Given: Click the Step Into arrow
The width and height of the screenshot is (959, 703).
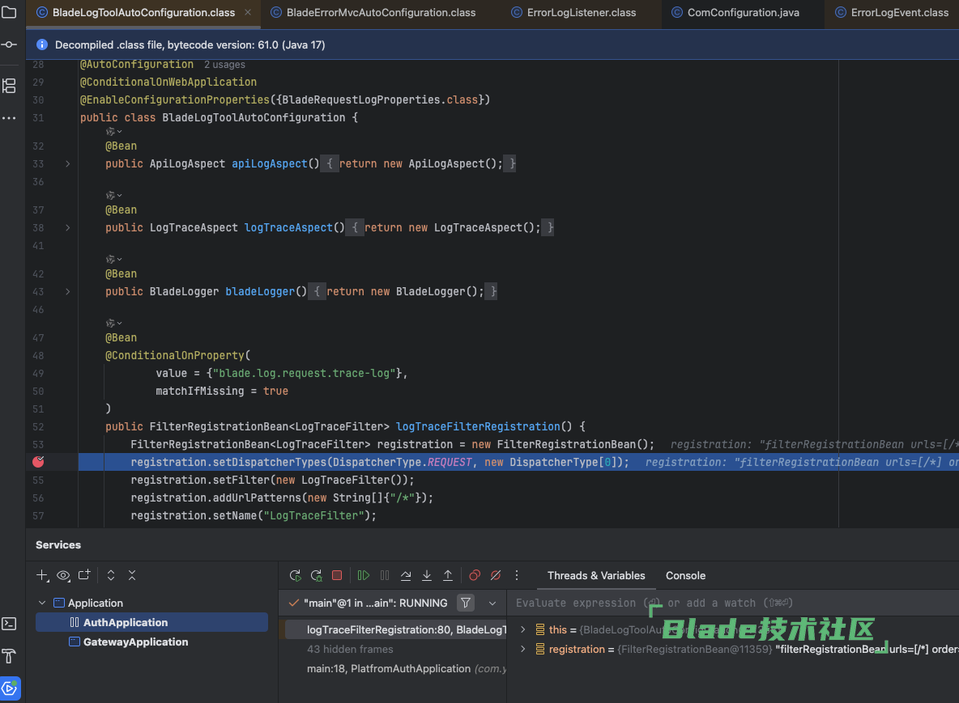Looking at the screenshot, I should tap(427, 576).
